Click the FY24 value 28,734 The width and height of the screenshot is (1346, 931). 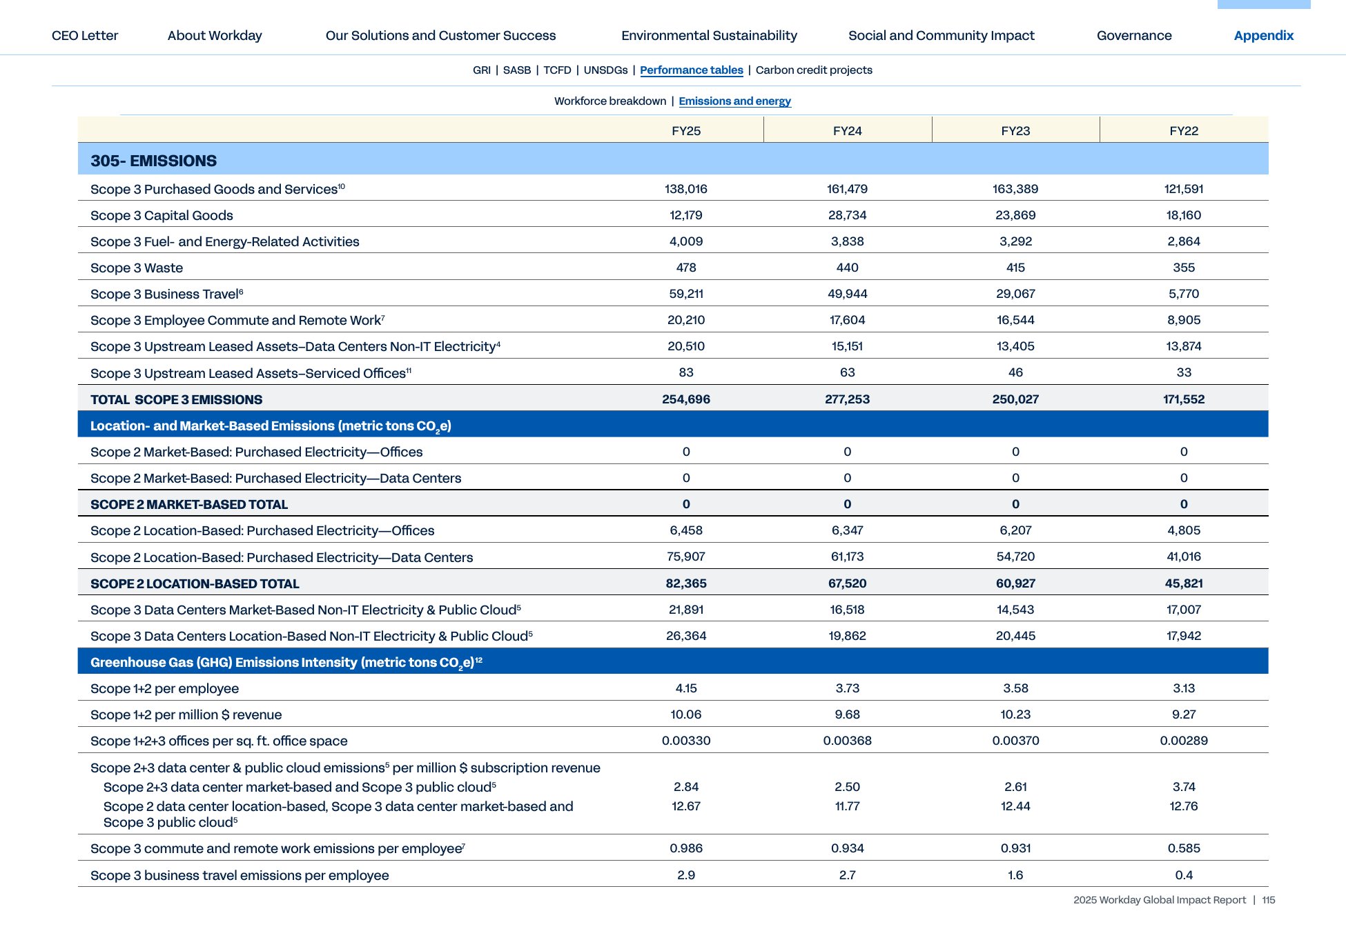pos(848,215)
